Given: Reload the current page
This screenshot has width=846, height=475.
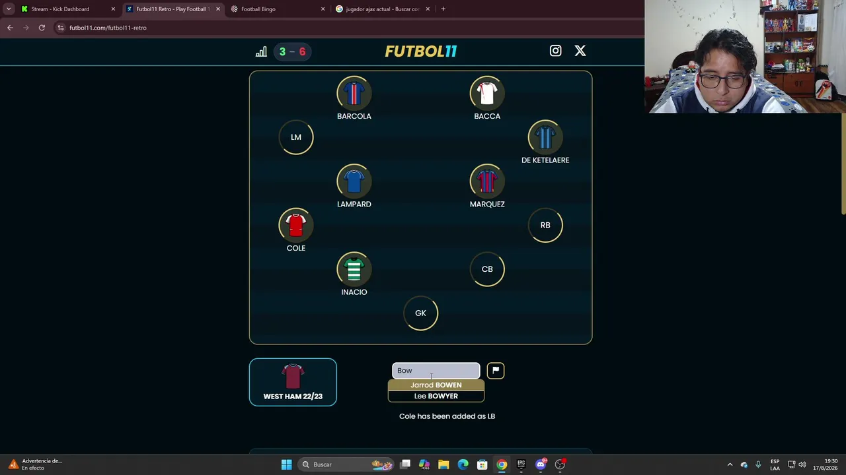Looking at the screenshot, I should pyautogui.click(x=42, y=28).
